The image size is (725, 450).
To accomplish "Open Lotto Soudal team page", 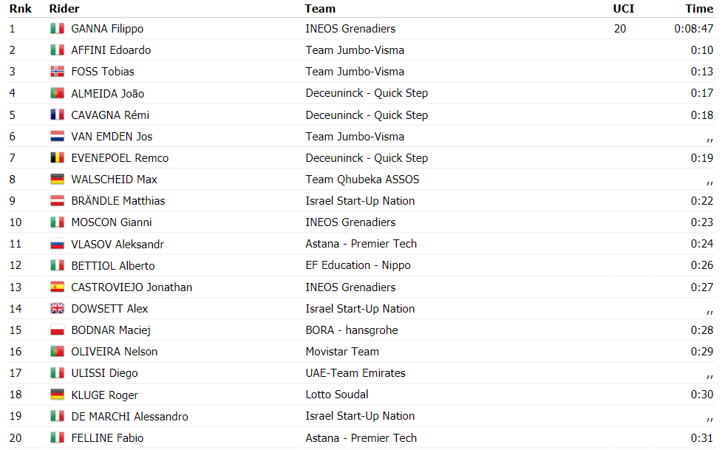I will 336,395.
